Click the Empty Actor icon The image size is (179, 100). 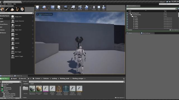[13, 17]
